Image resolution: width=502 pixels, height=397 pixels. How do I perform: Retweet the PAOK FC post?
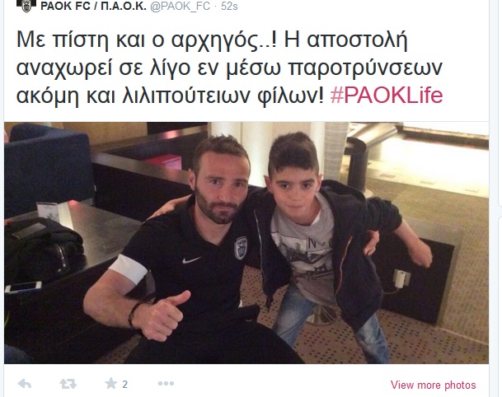(68, 384)
